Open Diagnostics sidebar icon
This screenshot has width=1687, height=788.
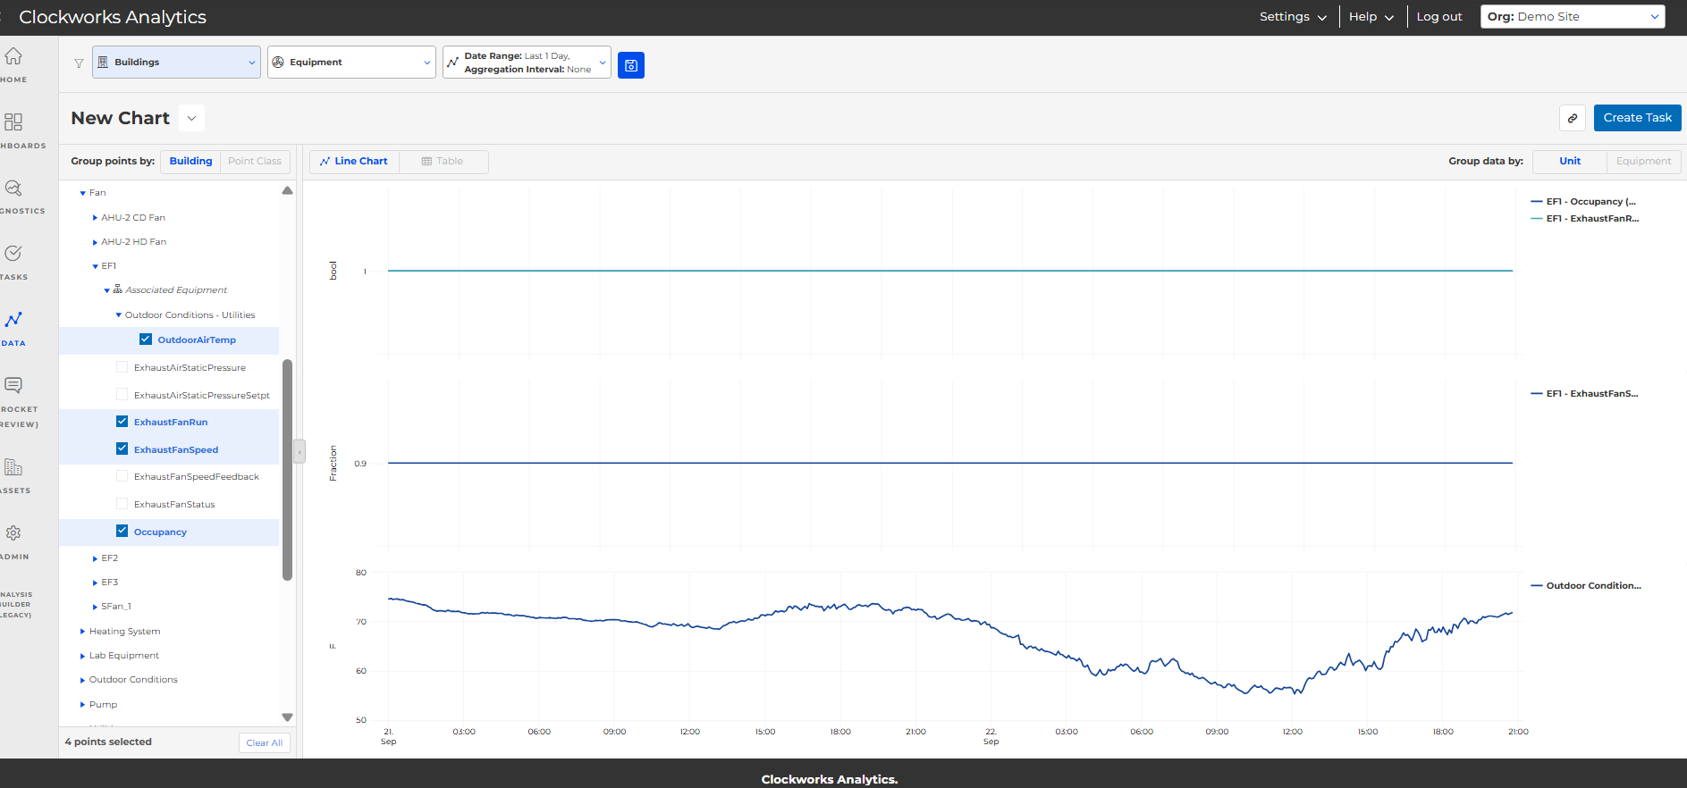point(13,188)
